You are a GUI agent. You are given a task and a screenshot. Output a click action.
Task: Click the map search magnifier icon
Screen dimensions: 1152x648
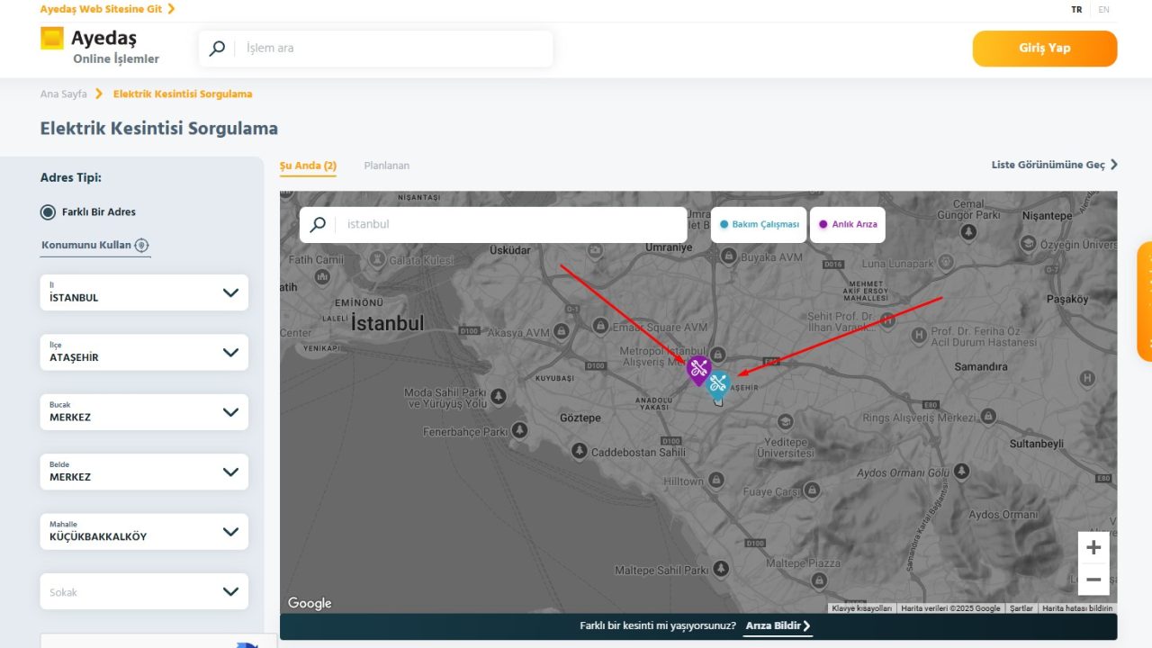318,224
